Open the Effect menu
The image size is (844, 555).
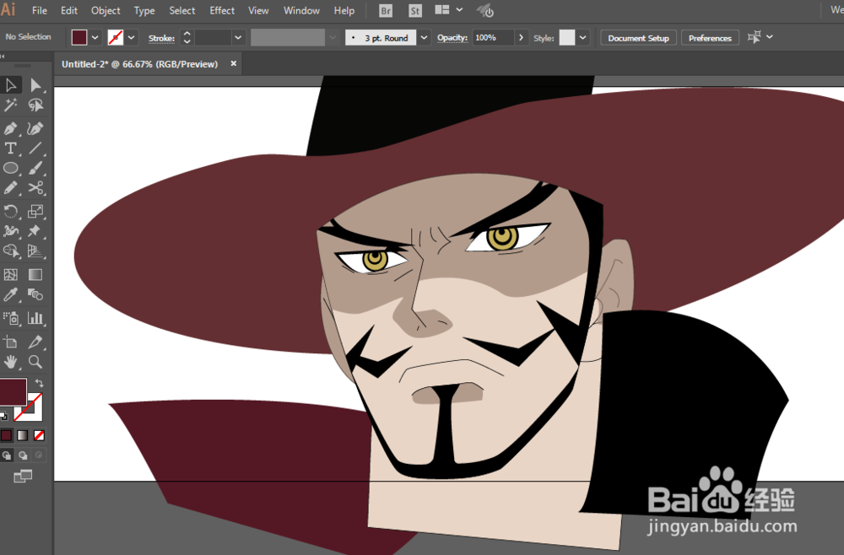[x=222, y=11]
